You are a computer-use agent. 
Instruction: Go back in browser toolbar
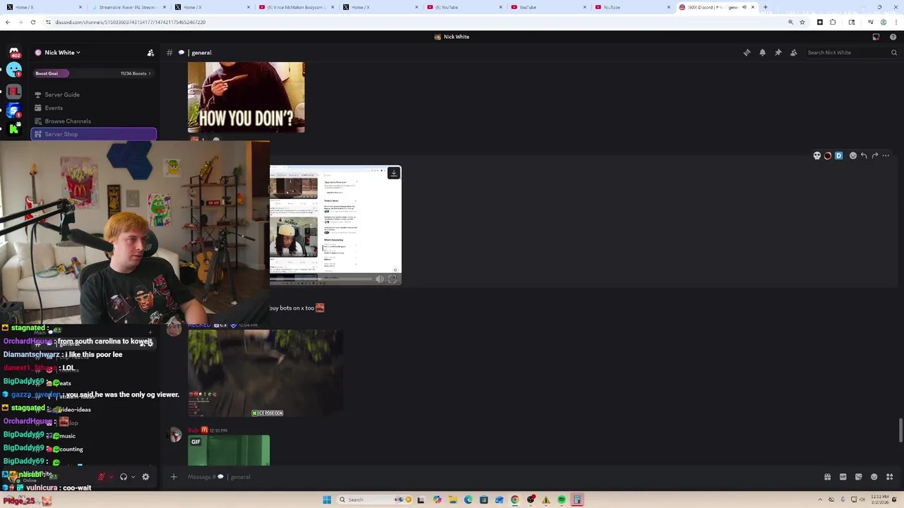pyautogui.click(x=8, y=22)
